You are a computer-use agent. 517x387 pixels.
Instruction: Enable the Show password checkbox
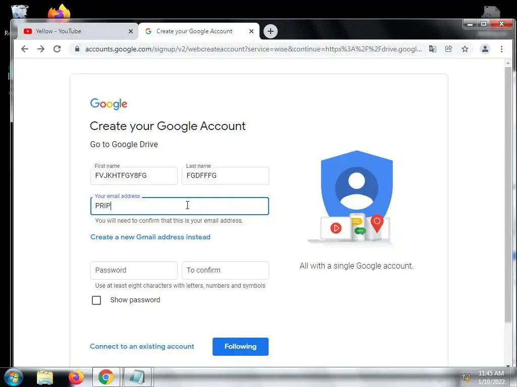coord(96,300)
